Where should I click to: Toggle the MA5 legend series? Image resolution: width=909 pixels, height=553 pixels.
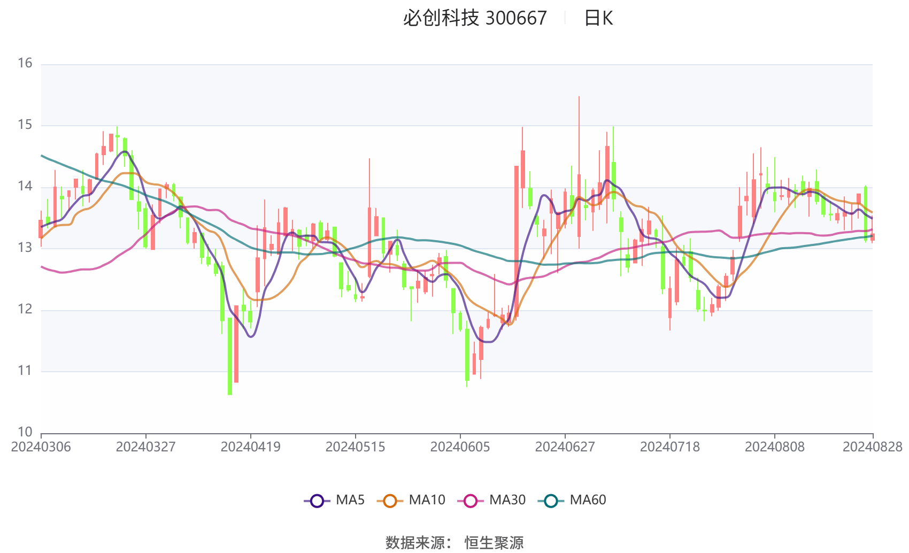pyautogui.click(x=334, y=500)
